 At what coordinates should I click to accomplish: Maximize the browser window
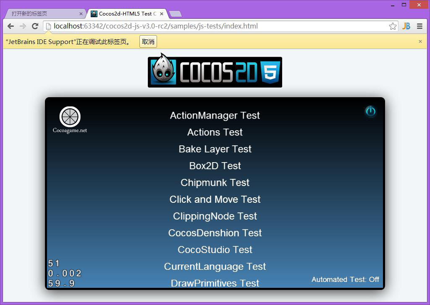coord(404,5)
